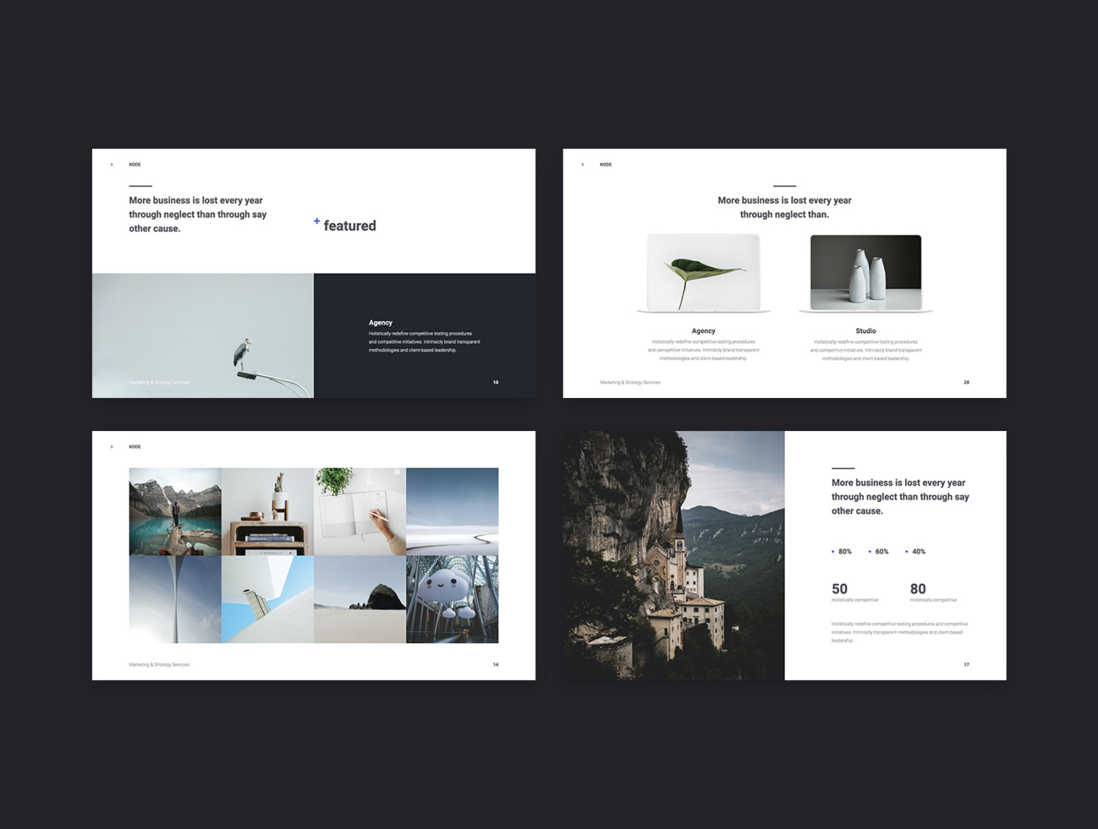Viewport: 1098px width, 829px height.
Task: Click the bird perched on the street lamp
Action: point(242,352)
